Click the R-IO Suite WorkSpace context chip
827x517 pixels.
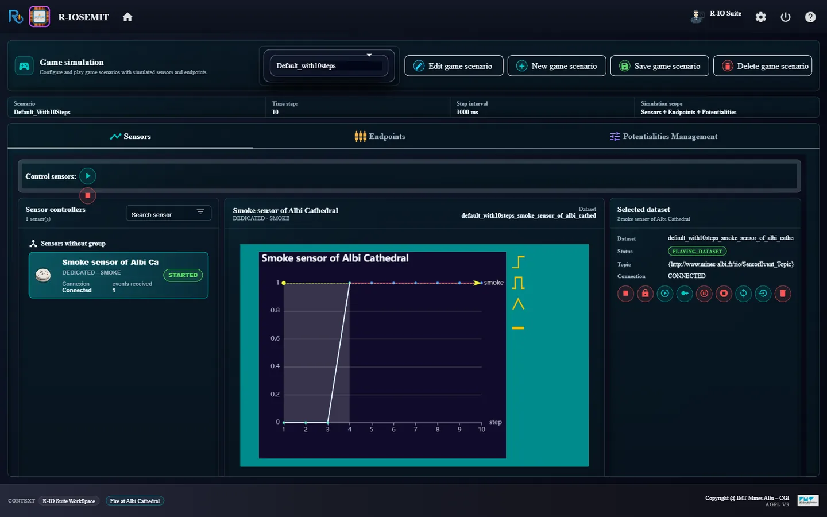tap(69, 501)
